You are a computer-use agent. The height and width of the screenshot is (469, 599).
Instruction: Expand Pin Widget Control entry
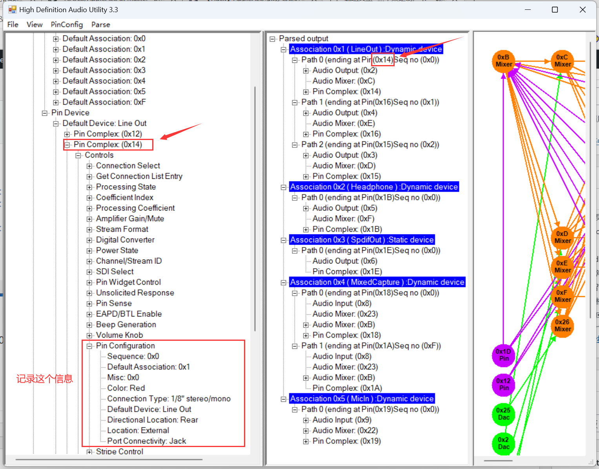pyautogui.click(x=89, y=282)
